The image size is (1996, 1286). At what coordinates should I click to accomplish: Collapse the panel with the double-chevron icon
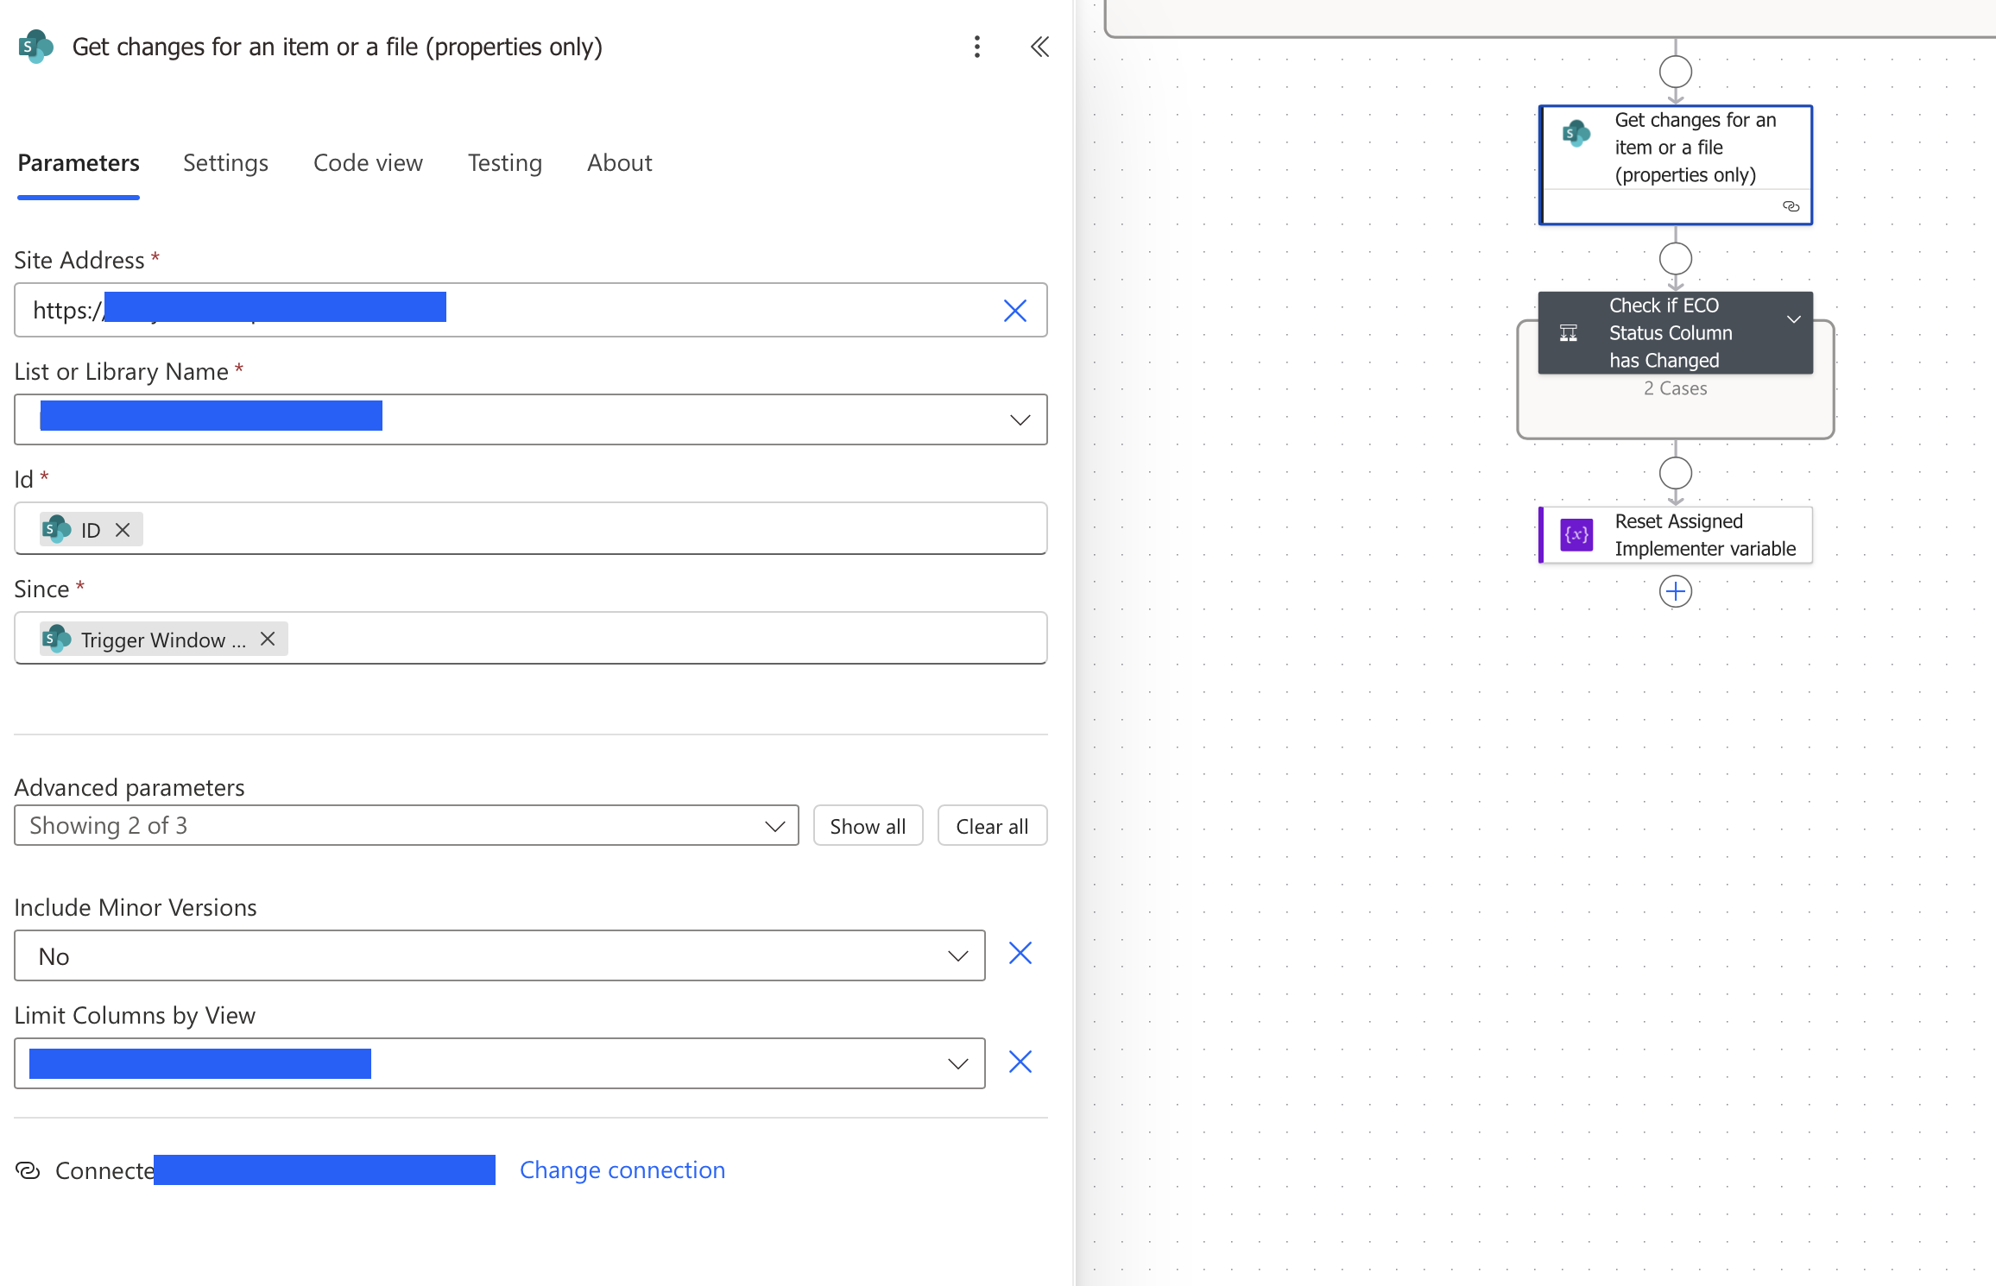(1039, 47)
